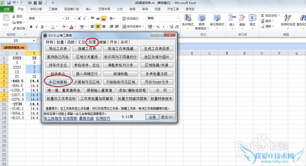
Task: Click the Undo arrow icon
Action: [14, 3]
